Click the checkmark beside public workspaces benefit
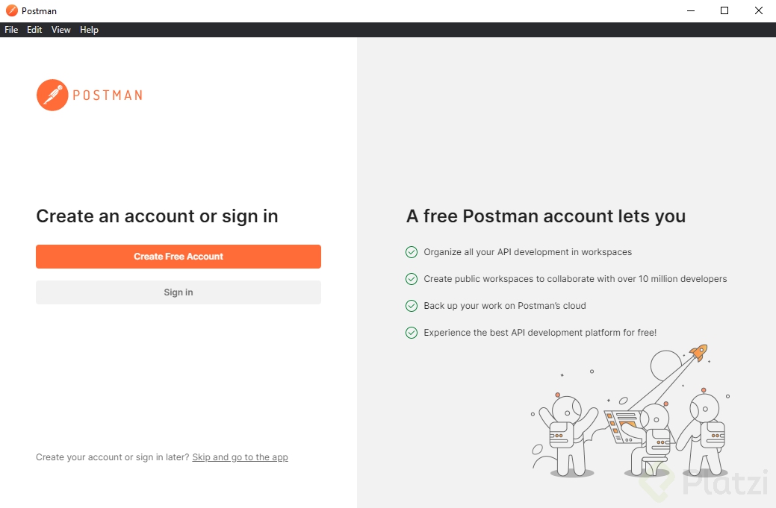Image resolution: width=776 pixels, height=508 pixels. pos(412,279)
